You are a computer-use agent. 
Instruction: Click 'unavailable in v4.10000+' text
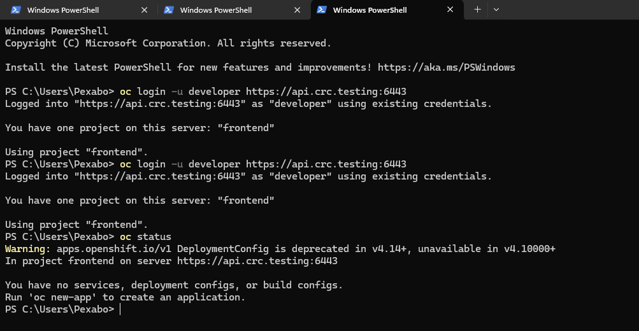pos(487,249)
